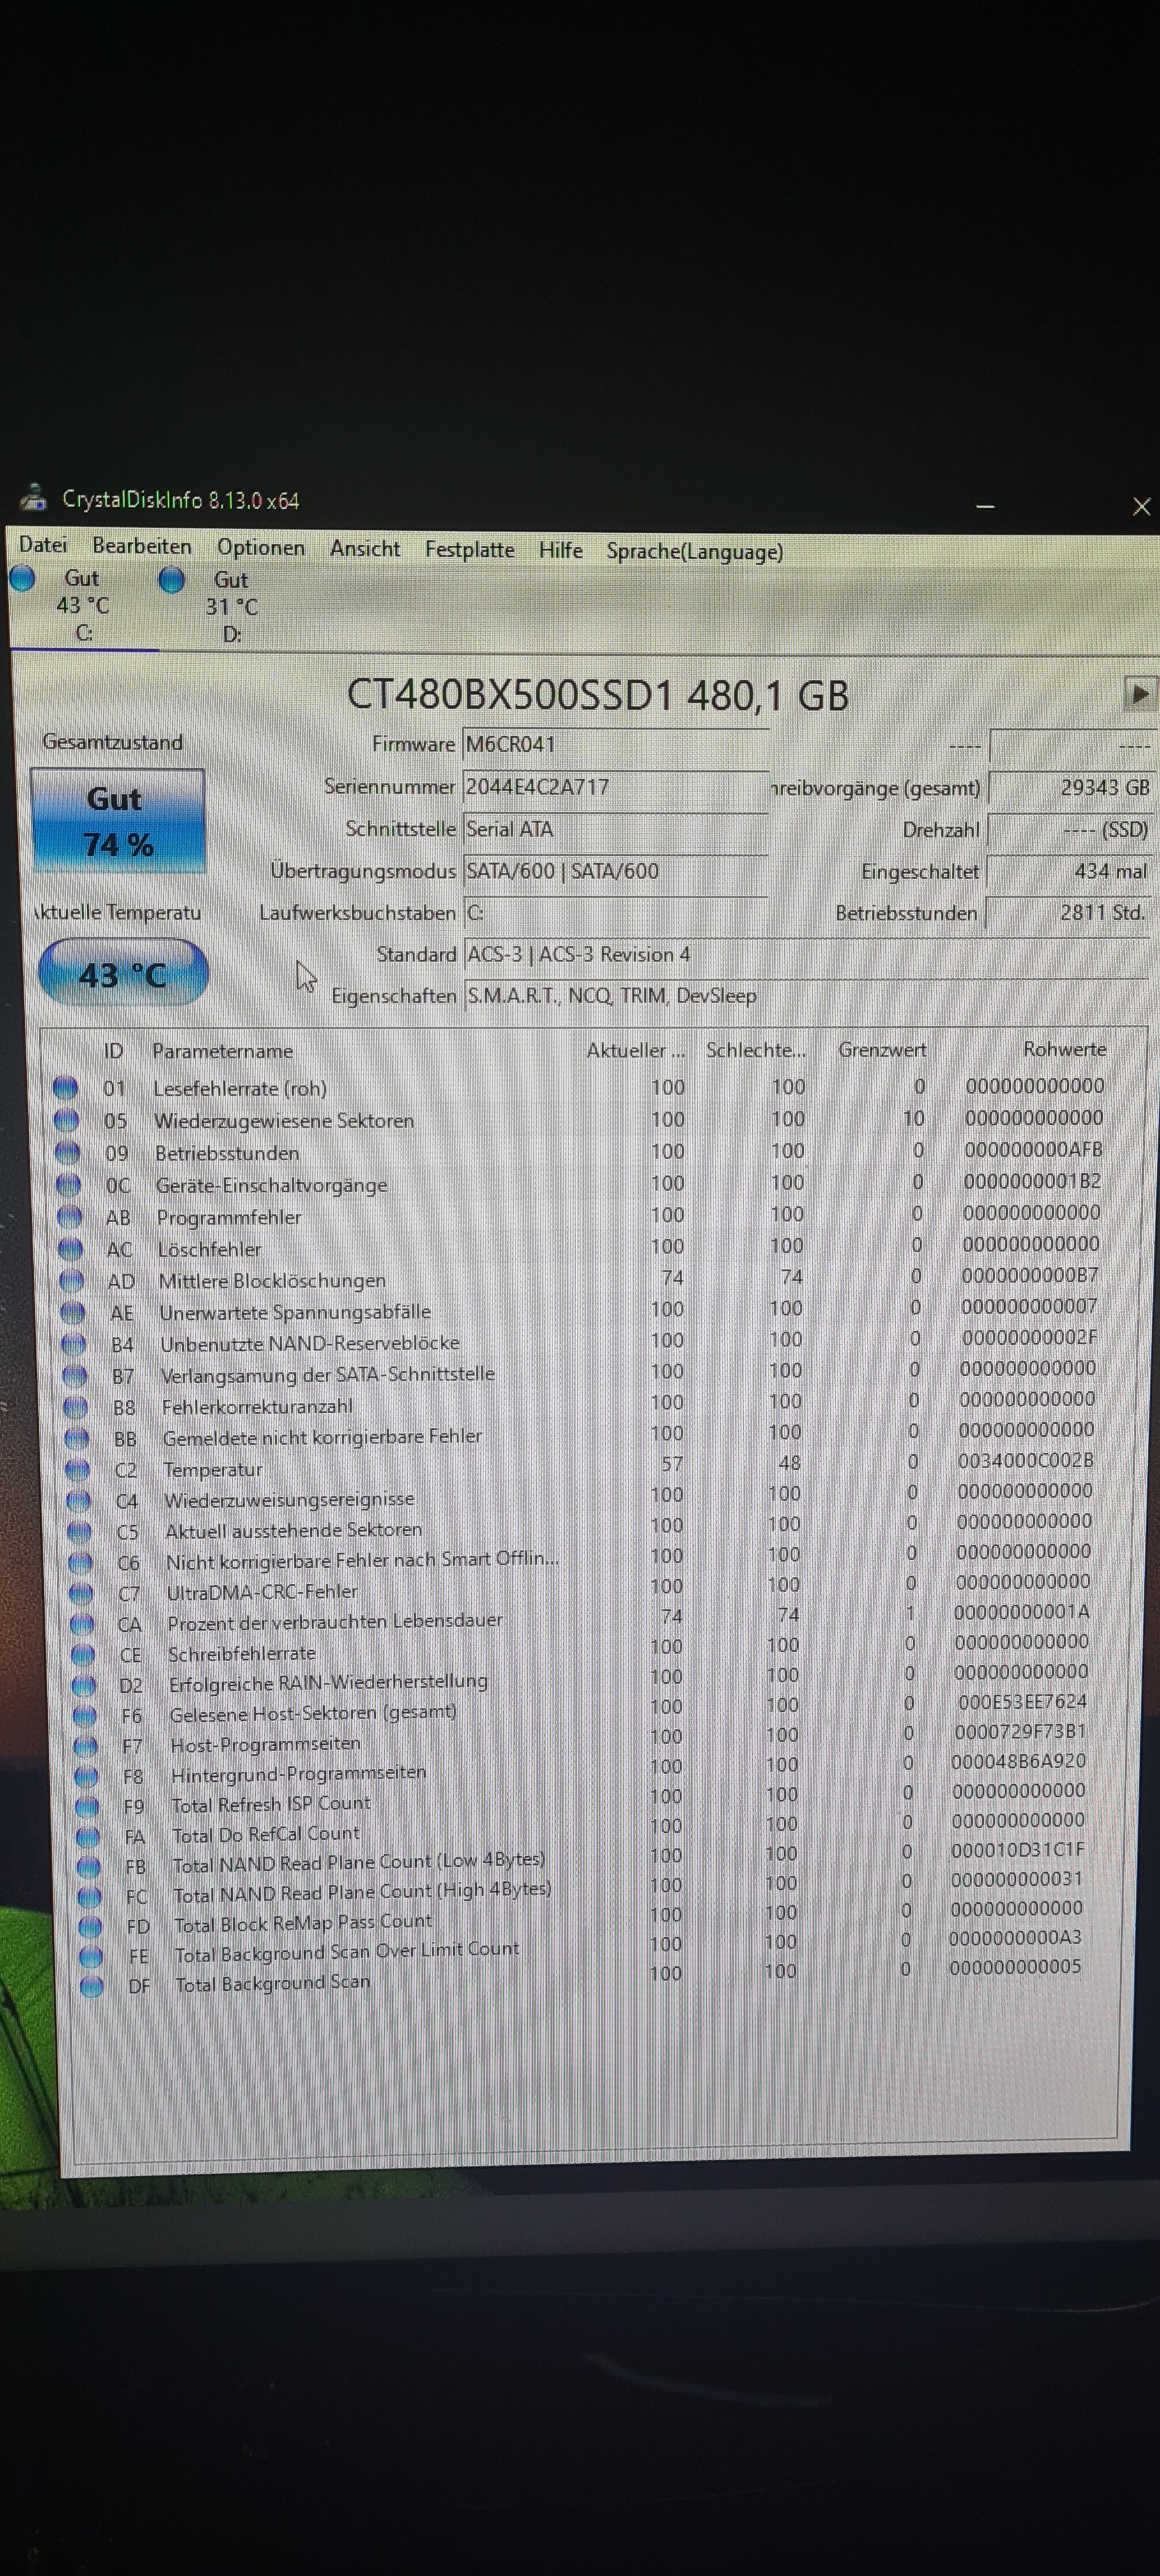The width and height of the screenshot is (1160, 2576).
Task: Click status icon for Erfolgreiche RAIN-Wiederherstellung
Action: [x=84, y=1686]
